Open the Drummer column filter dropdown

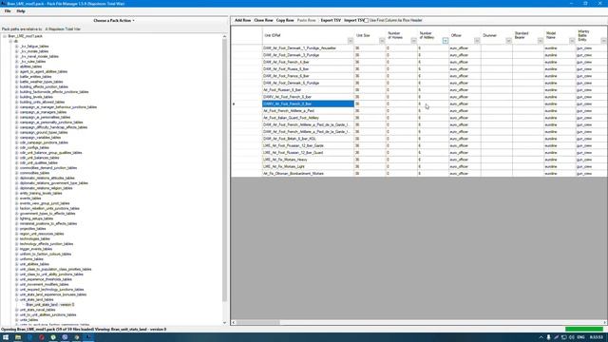pyautogui.click(x=509, y=41)
